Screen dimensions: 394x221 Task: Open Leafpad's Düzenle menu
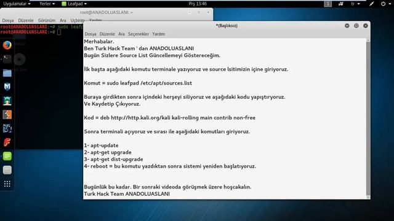[107, 34]
